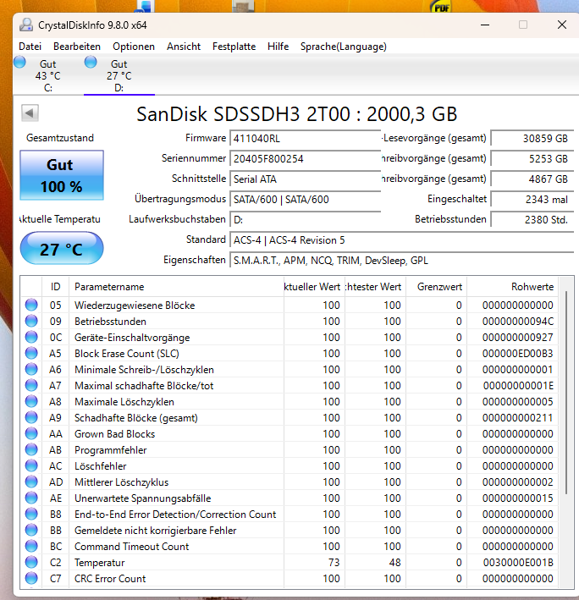
Task: Click the SanDisk SDSSDH3 2T00 disk title
Action: (296, 114)
